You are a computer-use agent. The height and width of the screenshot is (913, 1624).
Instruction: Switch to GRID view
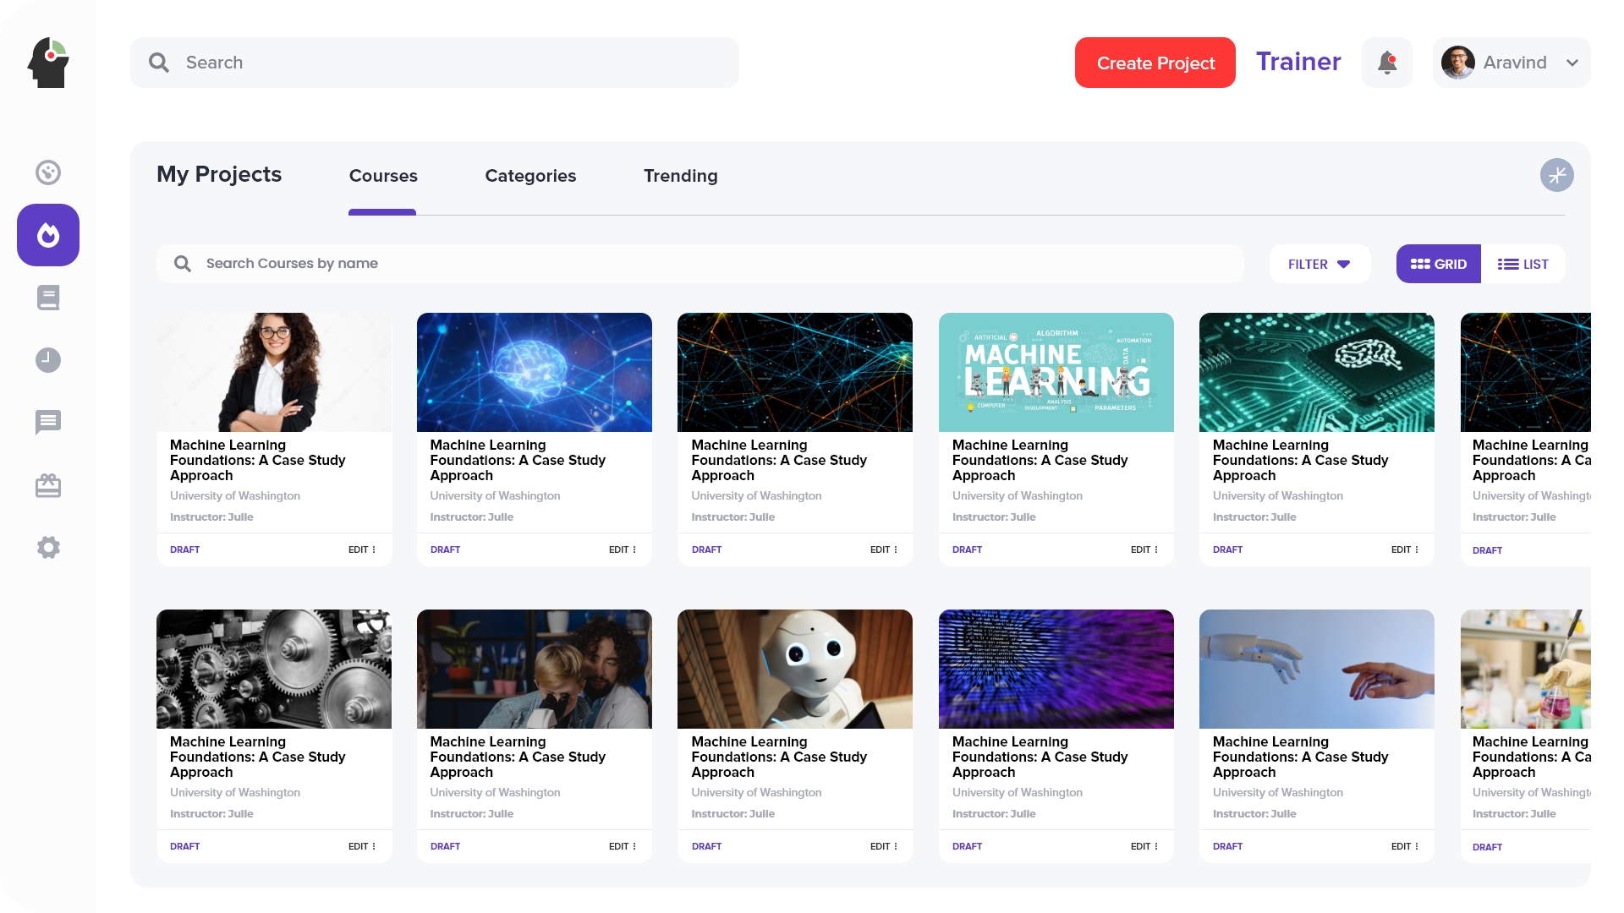1438,264
